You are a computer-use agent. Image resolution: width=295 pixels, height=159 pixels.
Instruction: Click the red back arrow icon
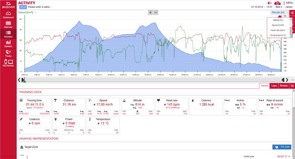tap(270, 3)
